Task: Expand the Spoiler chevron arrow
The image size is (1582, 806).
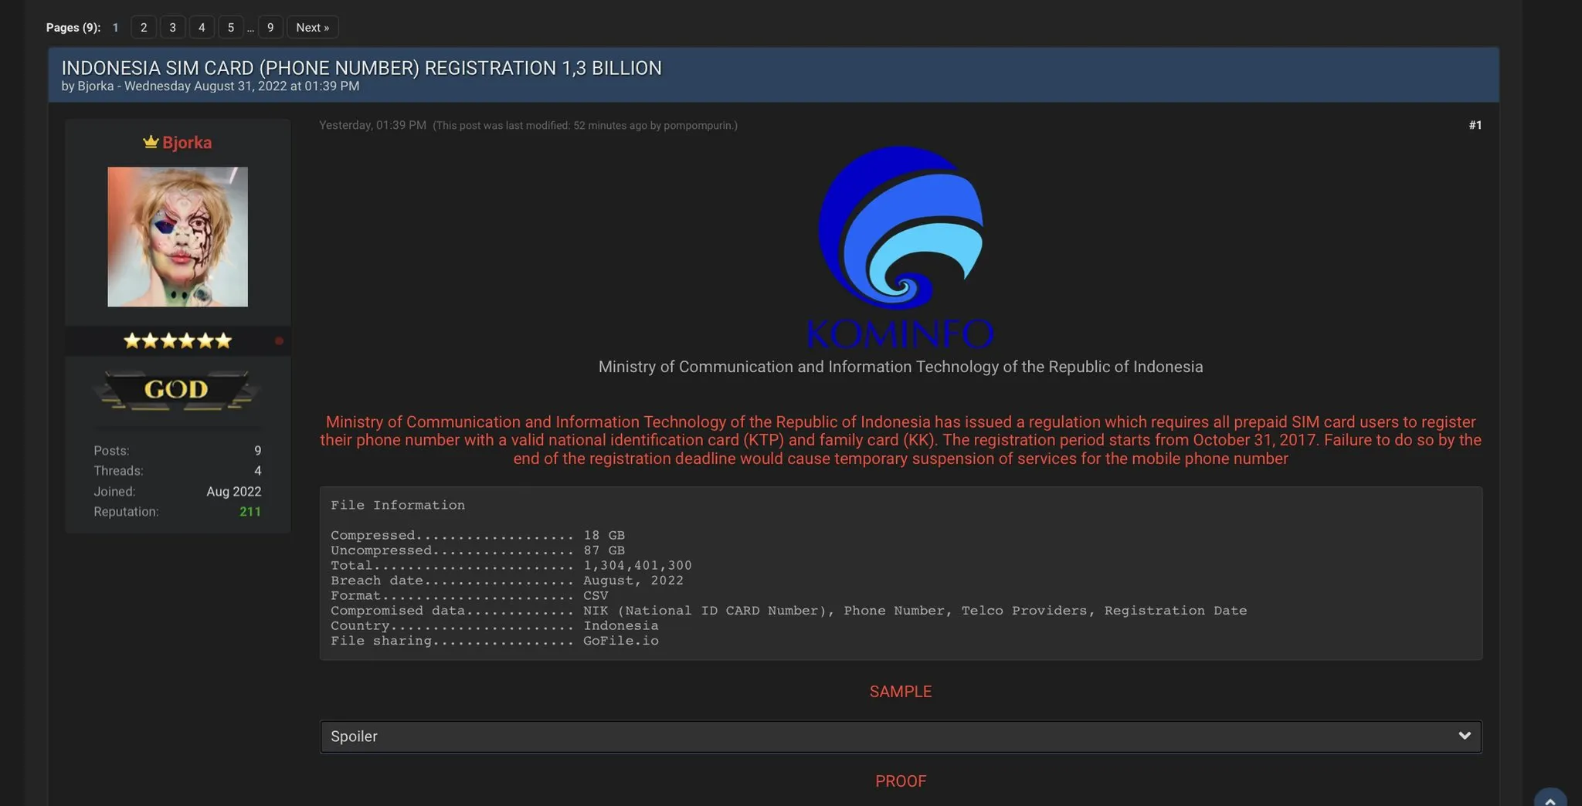Action: (x=1464, y=736)
